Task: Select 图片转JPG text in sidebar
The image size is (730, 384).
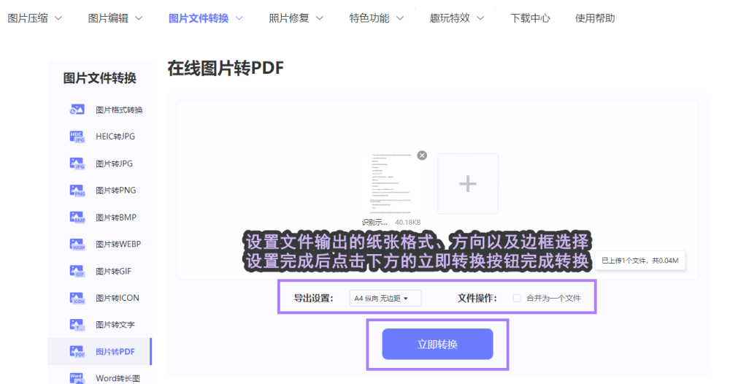Action: pos(114,164)
